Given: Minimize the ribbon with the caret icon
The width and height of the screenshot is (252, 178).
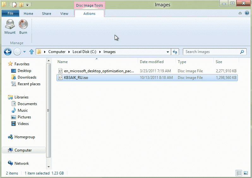Looking at the screenshot, I should pyautogui.click(x=240, y=13).
